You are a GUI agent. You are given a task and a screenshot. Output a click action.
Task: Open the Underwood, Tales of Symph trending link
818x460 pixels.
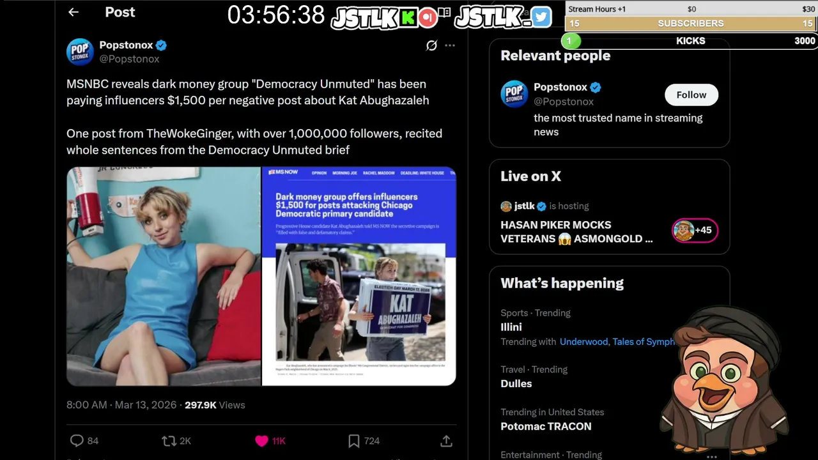pos(617,342)
